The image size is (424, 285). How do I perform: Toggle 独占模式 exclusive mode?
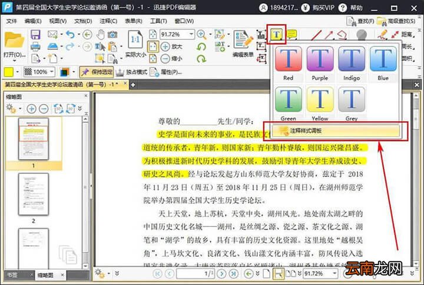(131, 72)
